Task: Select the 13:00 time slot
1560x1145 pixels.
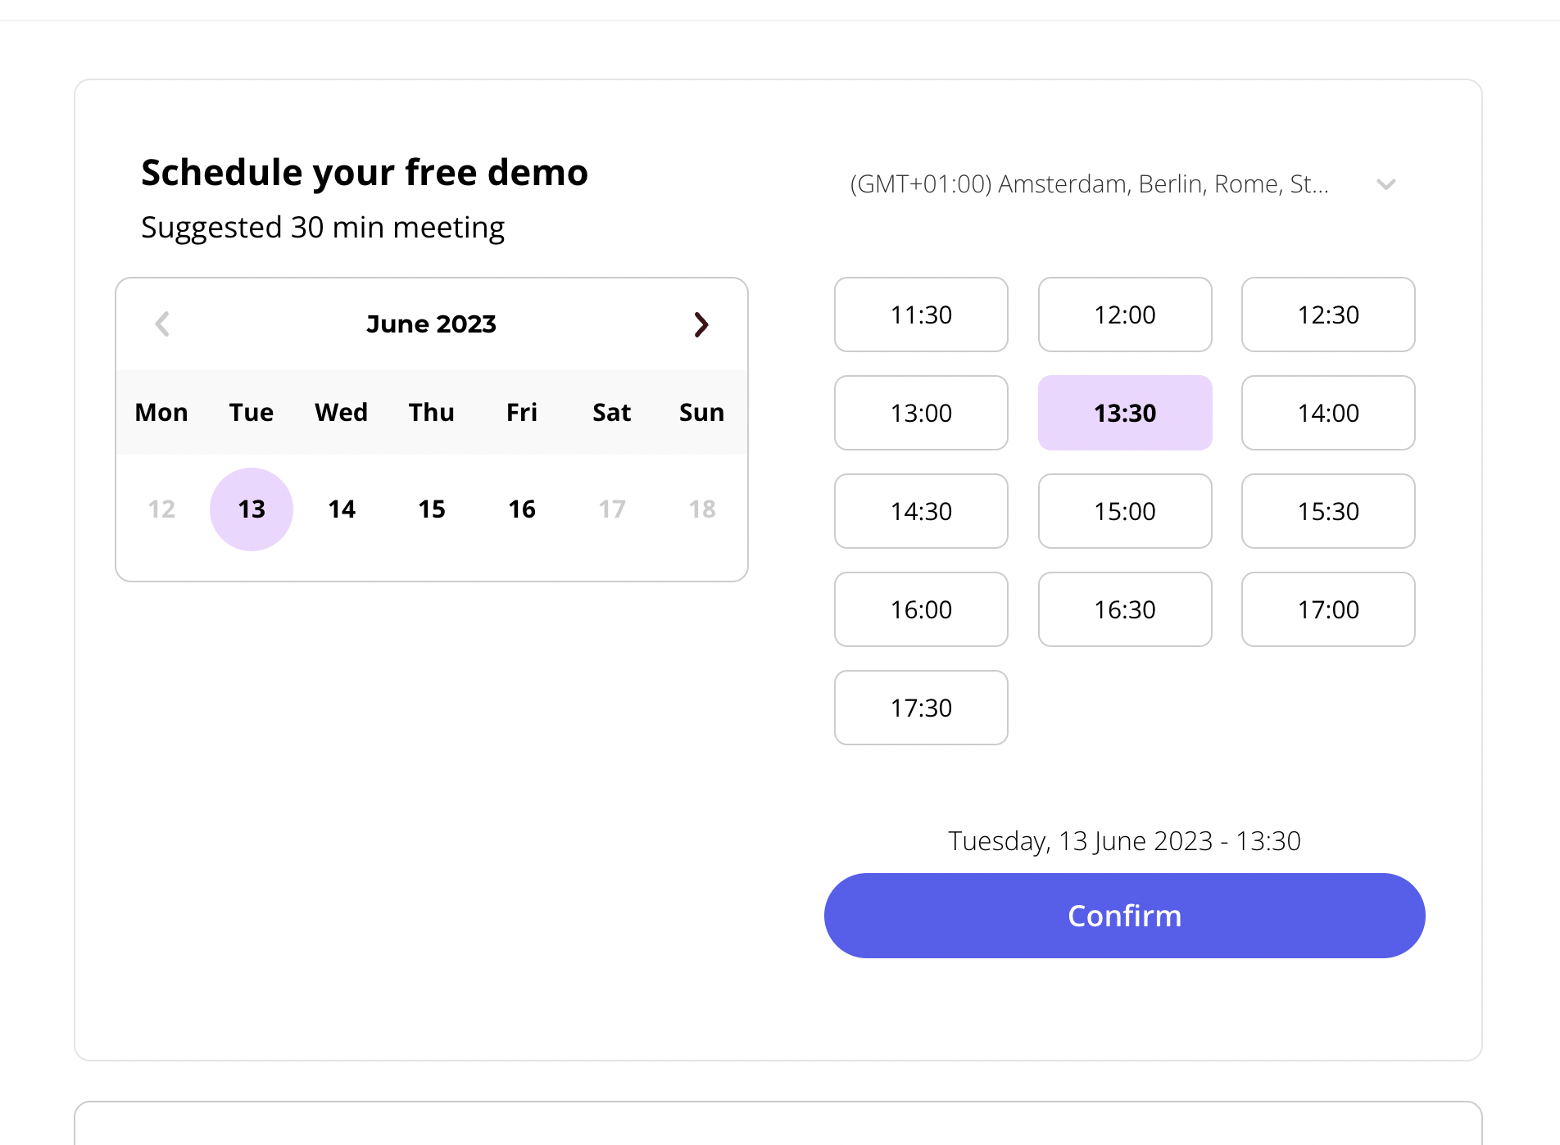Action: point(921,413)
